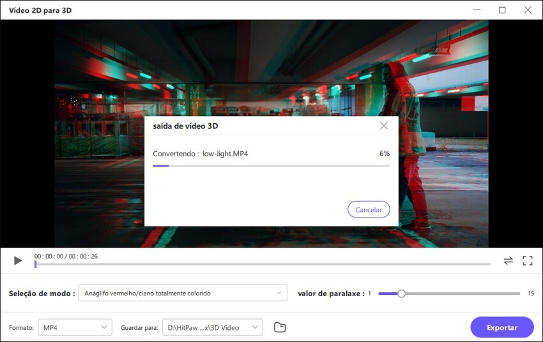The image size is (543, 342).
Task: Minimize the Vídeo 2D para 3D window
Action: click(x=477, y=10)
